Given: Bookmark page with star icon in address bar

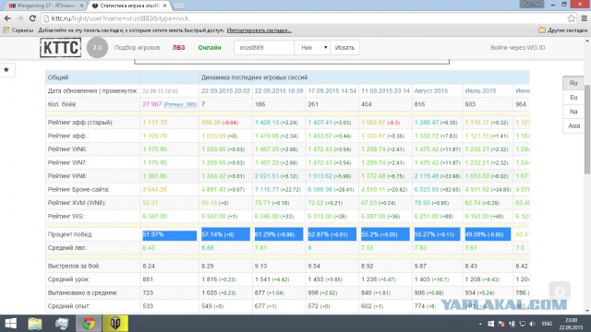Looking at the screenshot, I should (x=572, y=18).
